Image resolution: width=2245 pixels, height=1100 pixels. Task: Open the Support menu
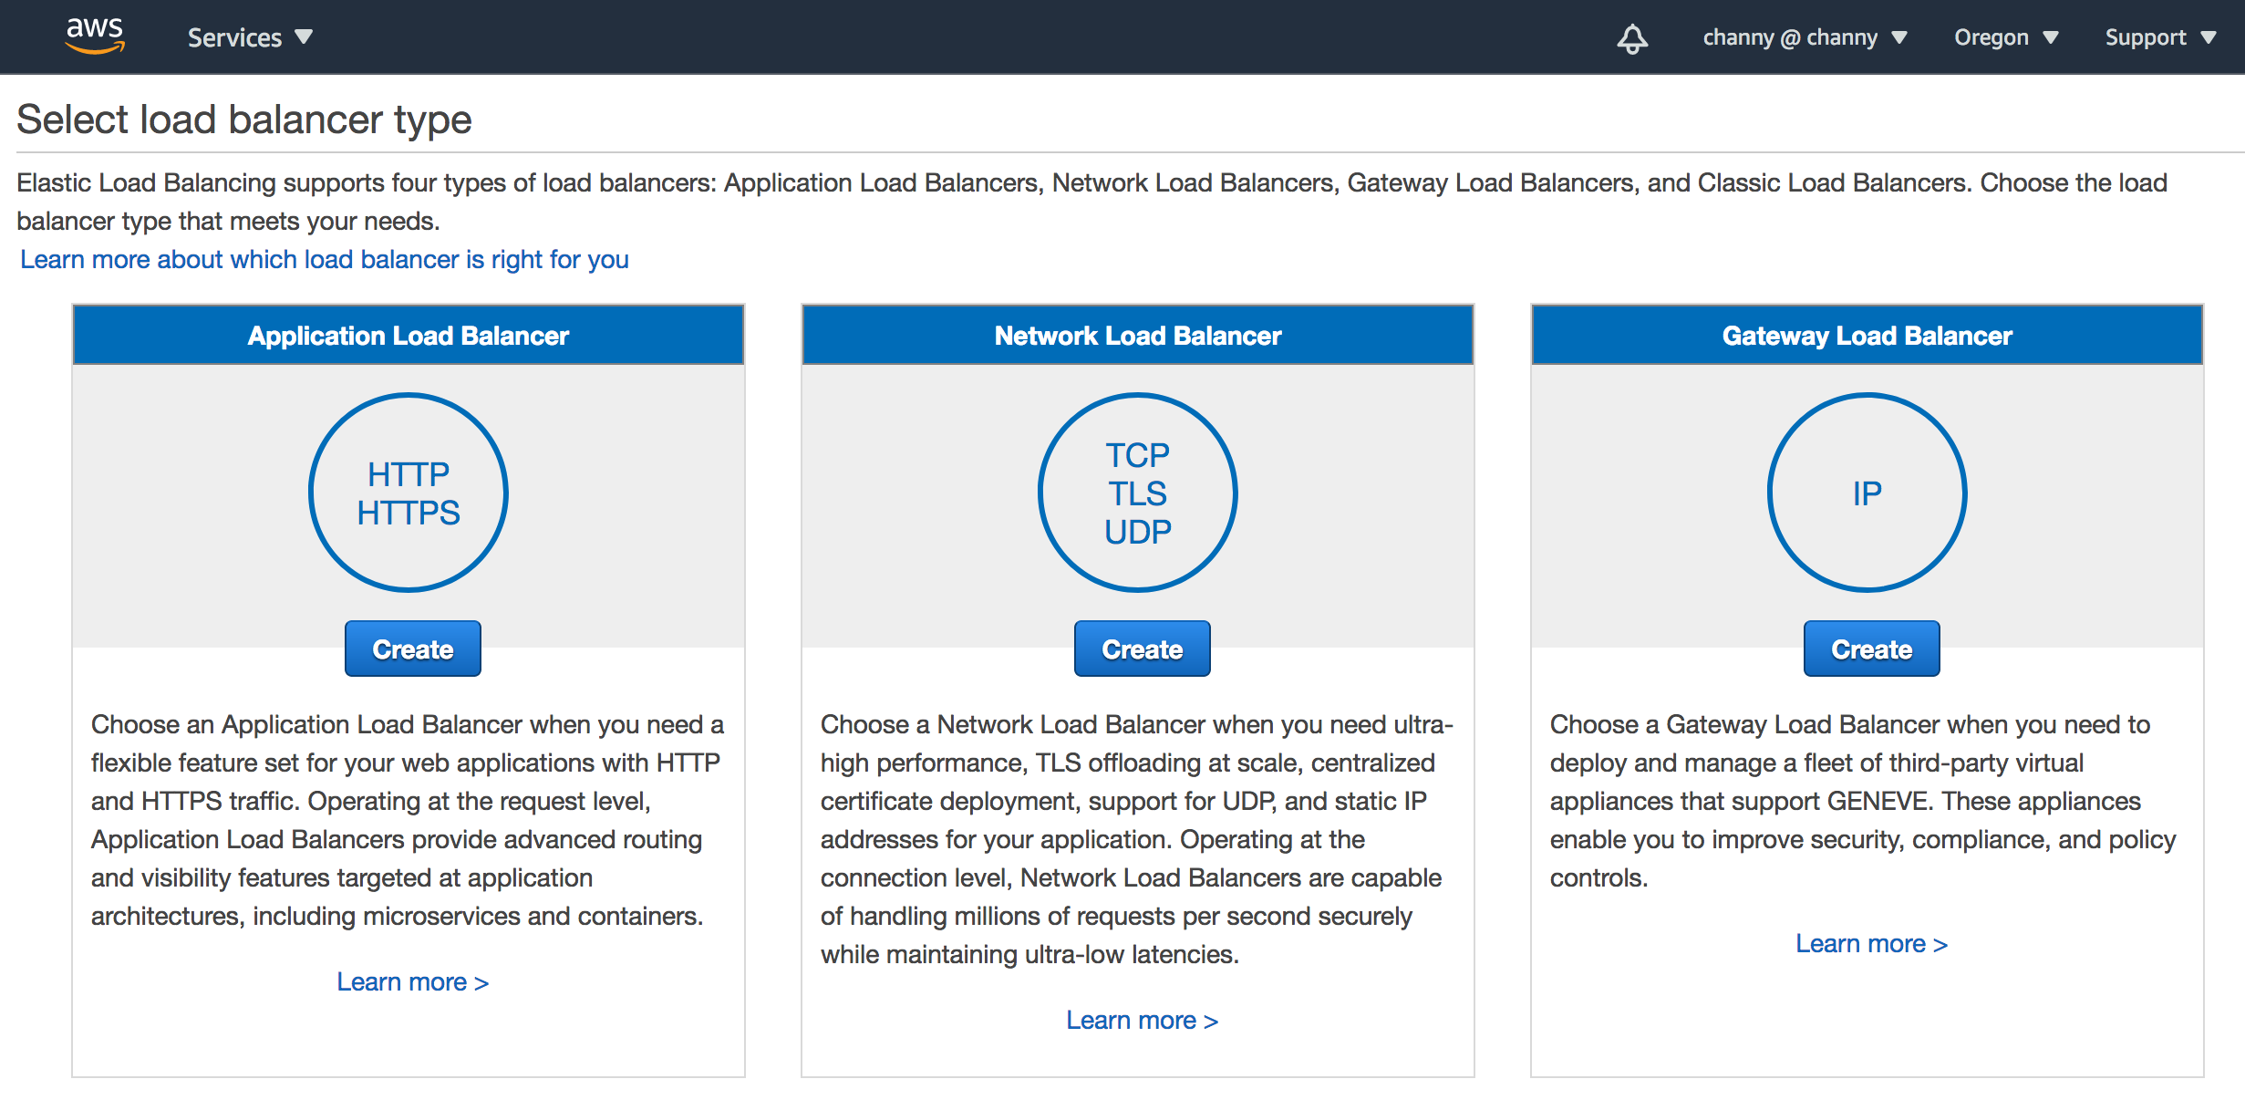pos(2158,37)
